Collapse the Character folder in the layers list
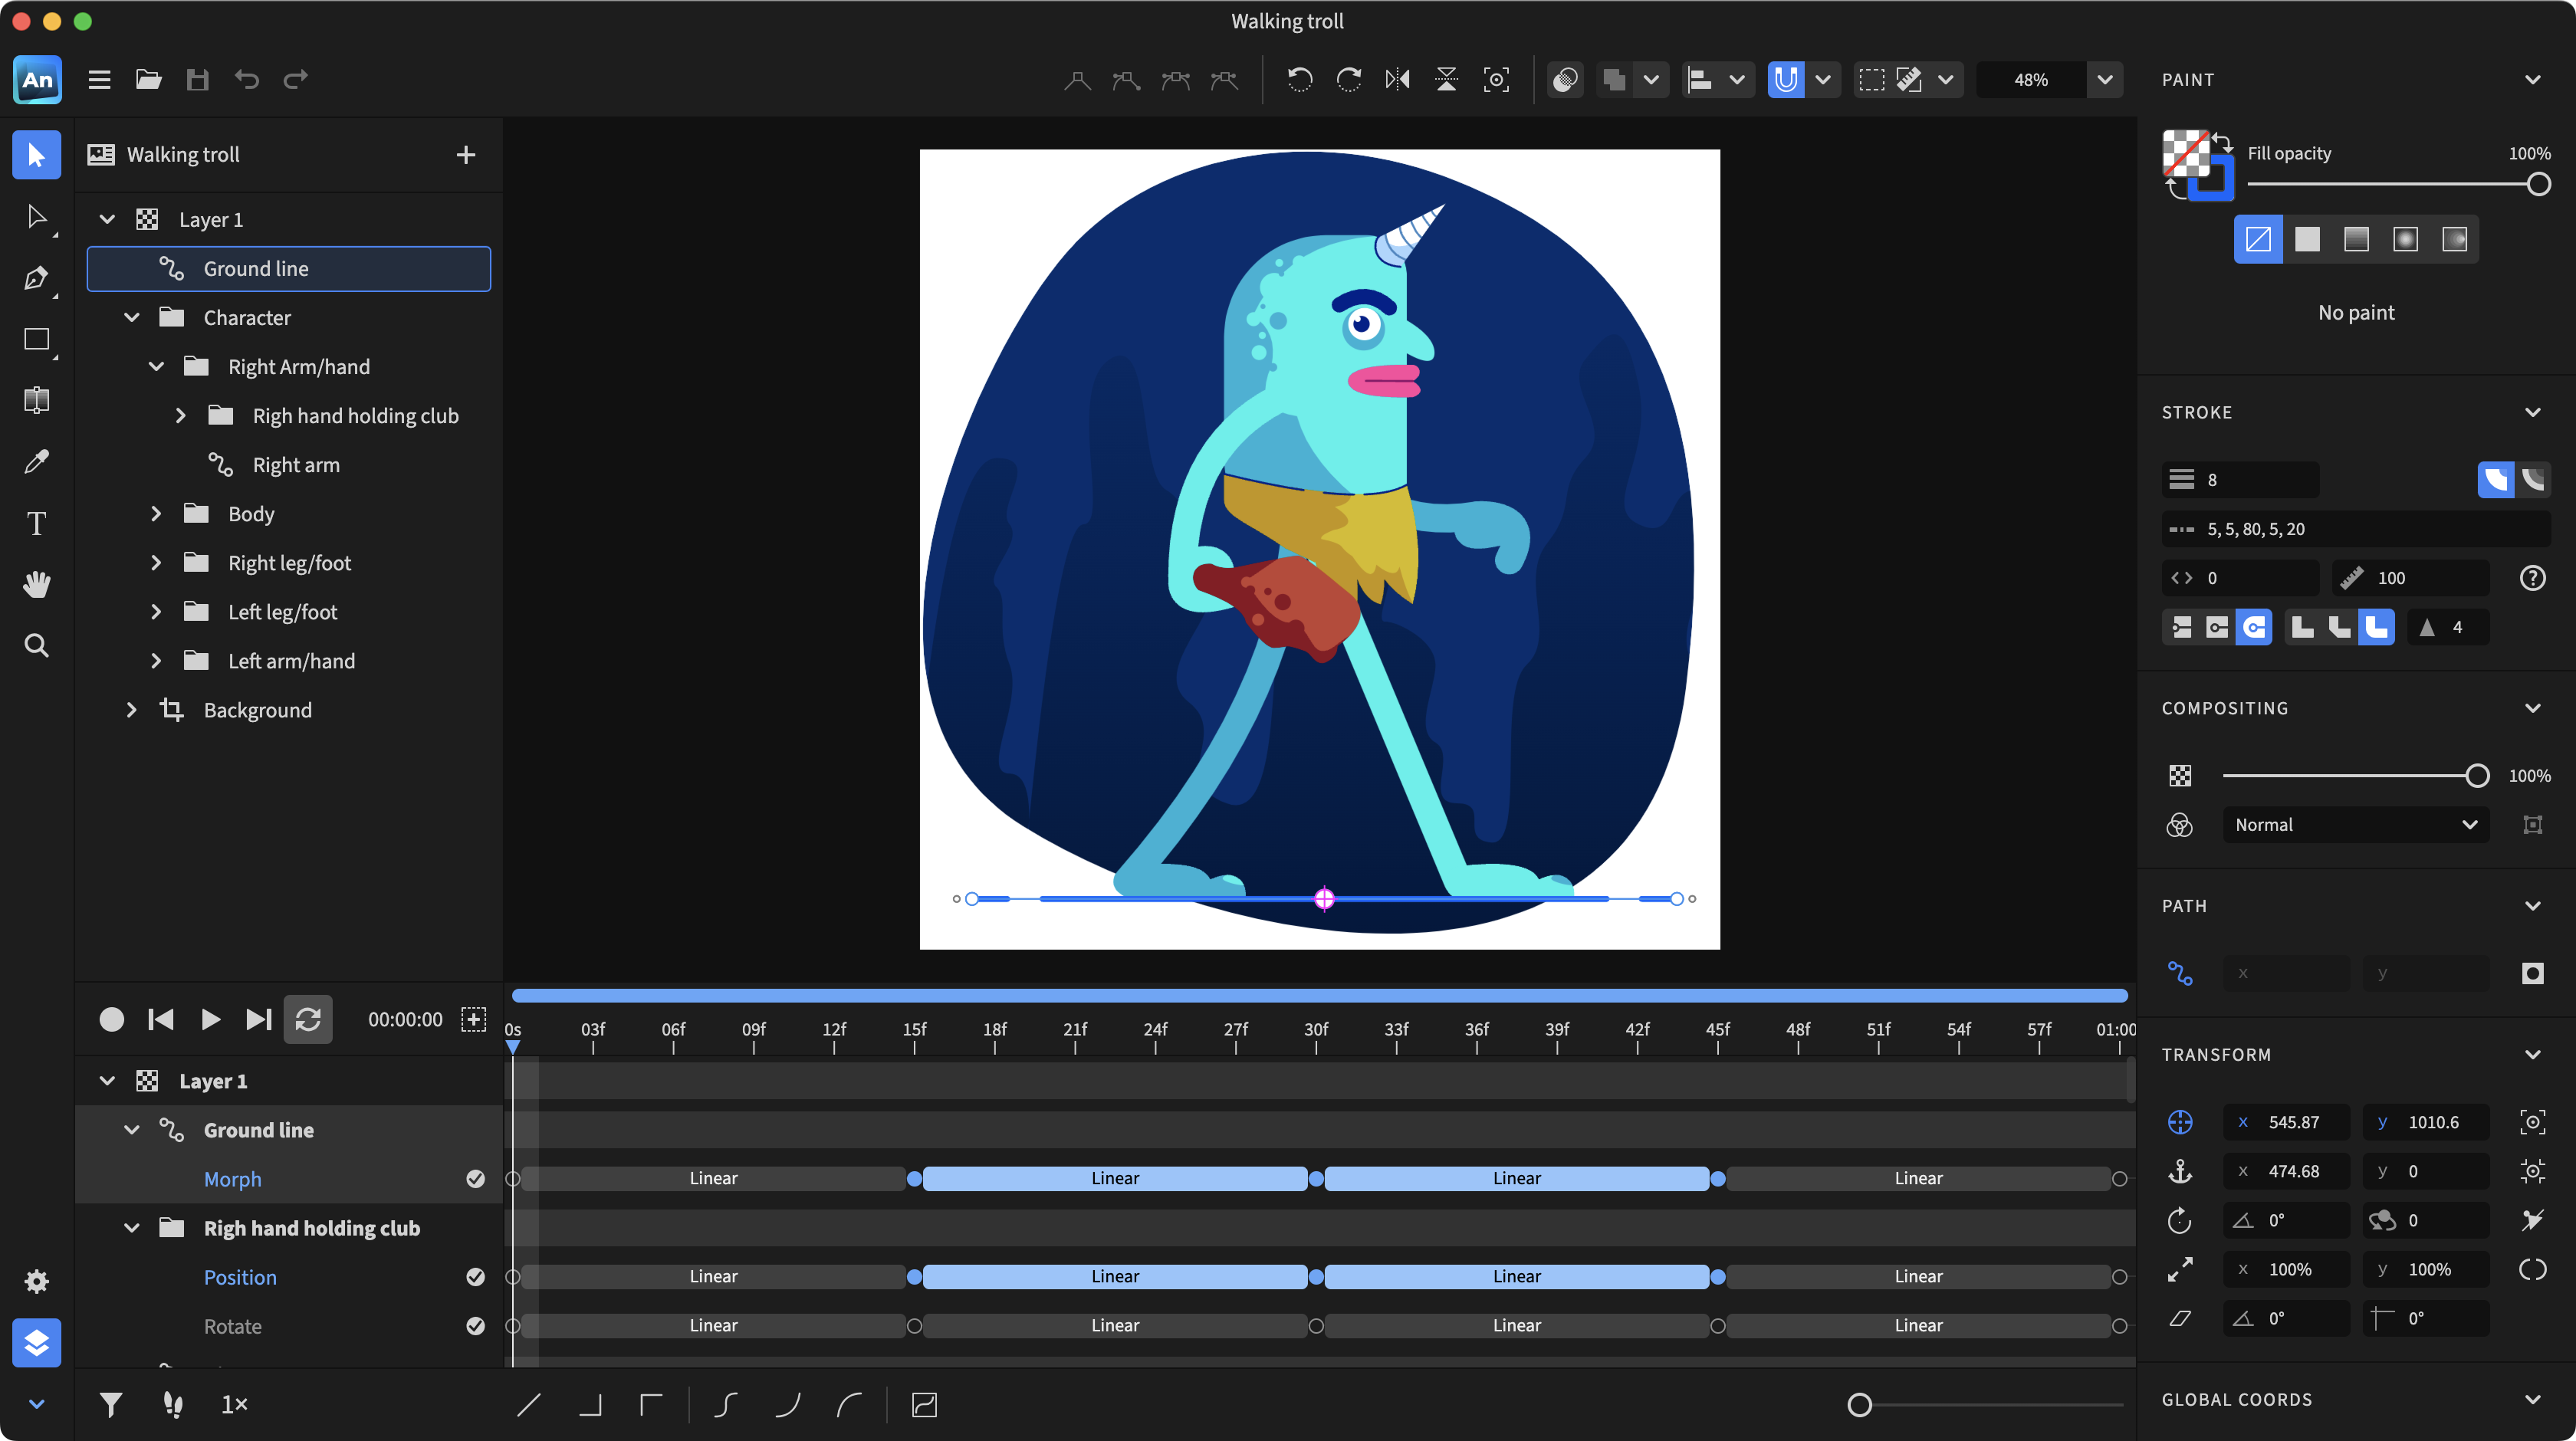 coord(132,317)
